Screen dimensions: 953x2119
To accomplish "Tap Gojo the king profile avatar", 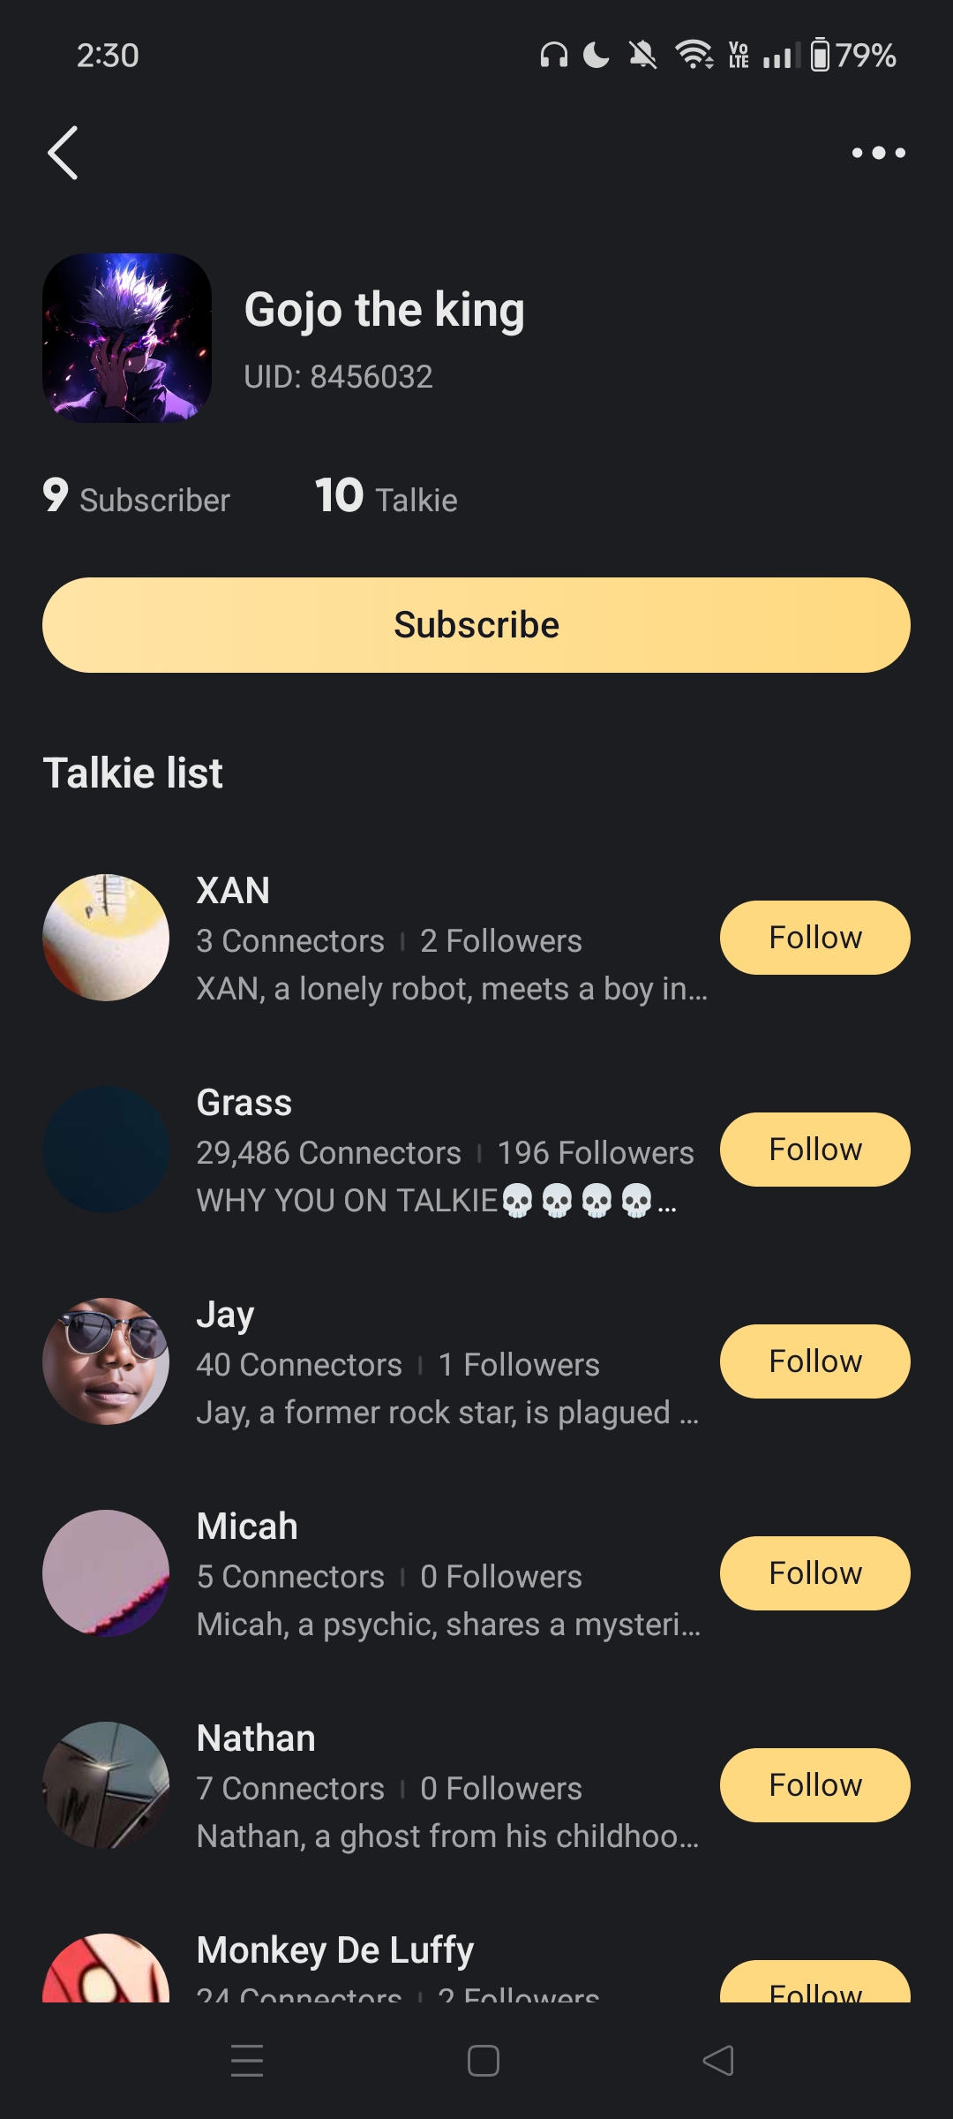I will (127, 338).
